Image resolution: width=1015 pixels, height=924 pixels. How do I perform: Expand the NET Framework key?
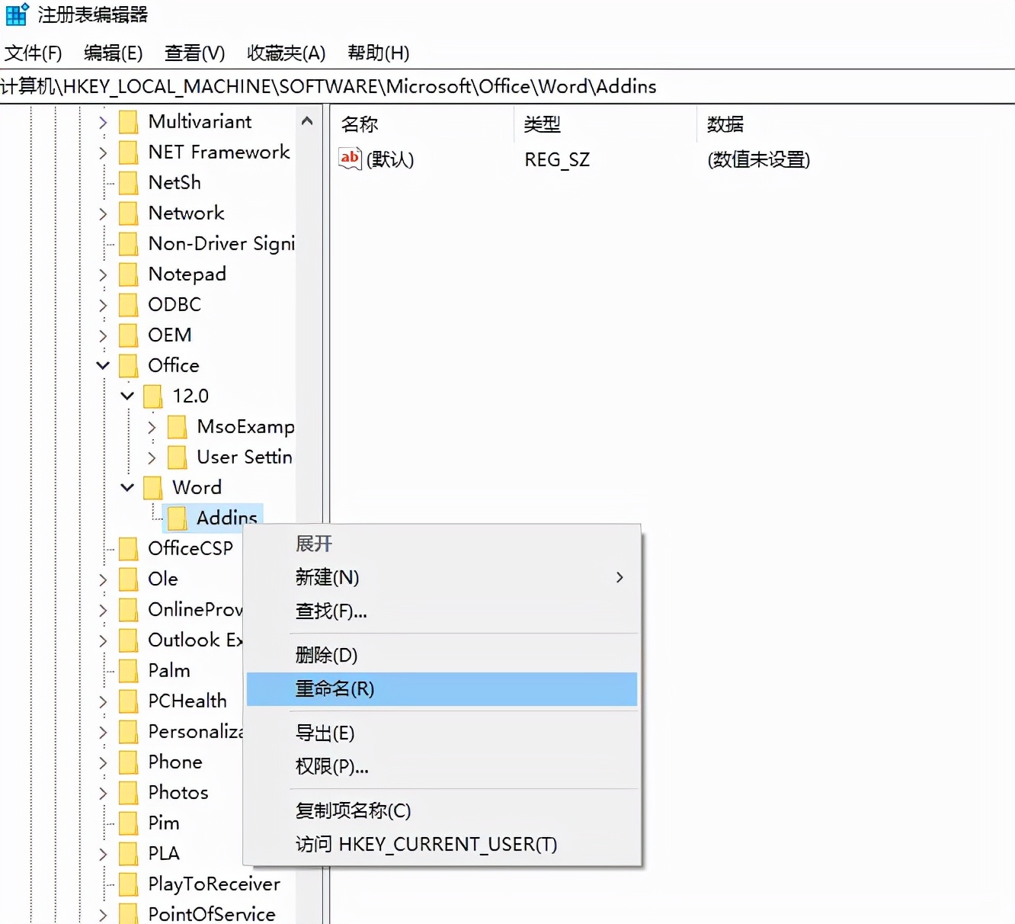[103, 152]
